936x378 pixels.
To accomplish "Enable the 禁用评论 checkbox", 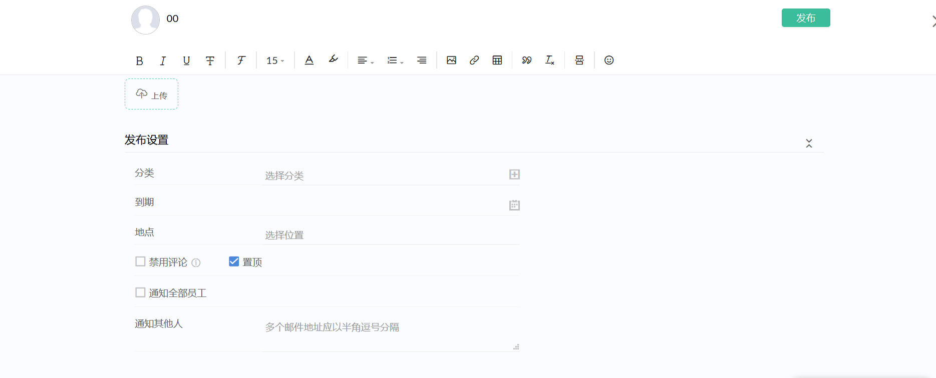I will coord(140,261).
